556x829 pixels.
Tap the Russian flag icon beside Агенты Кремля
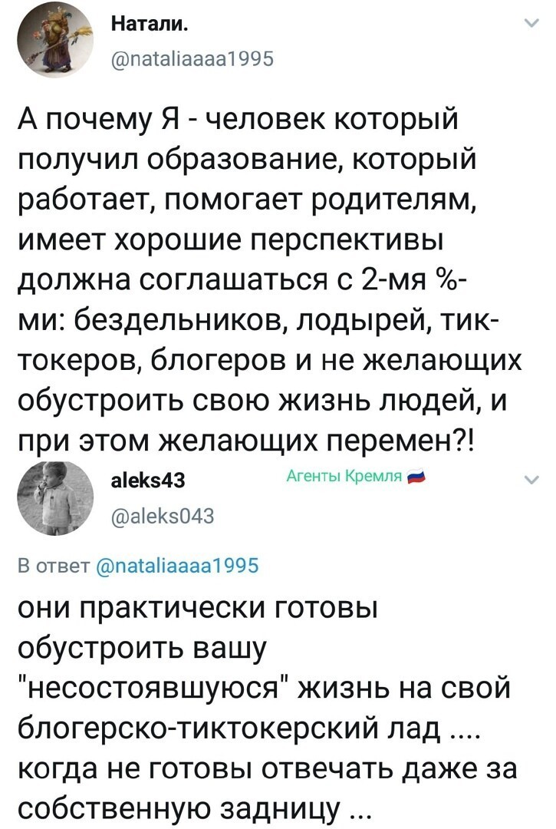click(416, 477)
